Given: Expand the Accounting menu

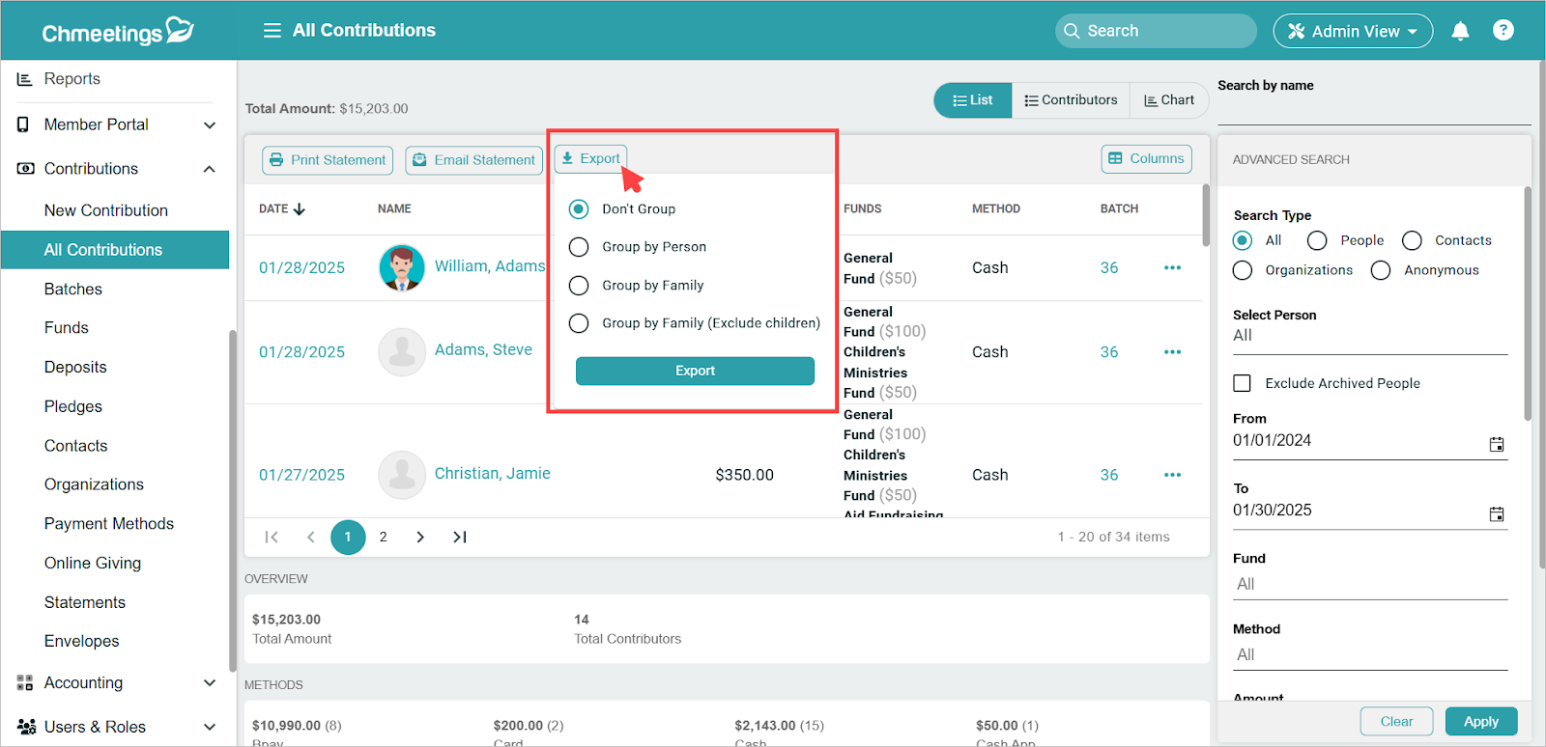Looking at the screenshot, I should pyautogui.click(x=210, y=683).
